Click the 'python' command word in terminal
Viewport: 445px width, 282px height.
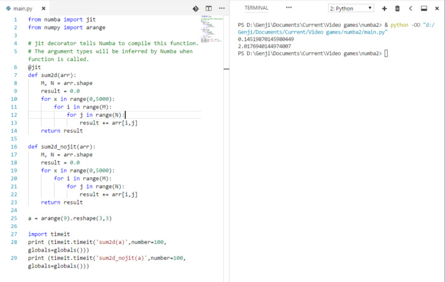[x=399, y=25]
